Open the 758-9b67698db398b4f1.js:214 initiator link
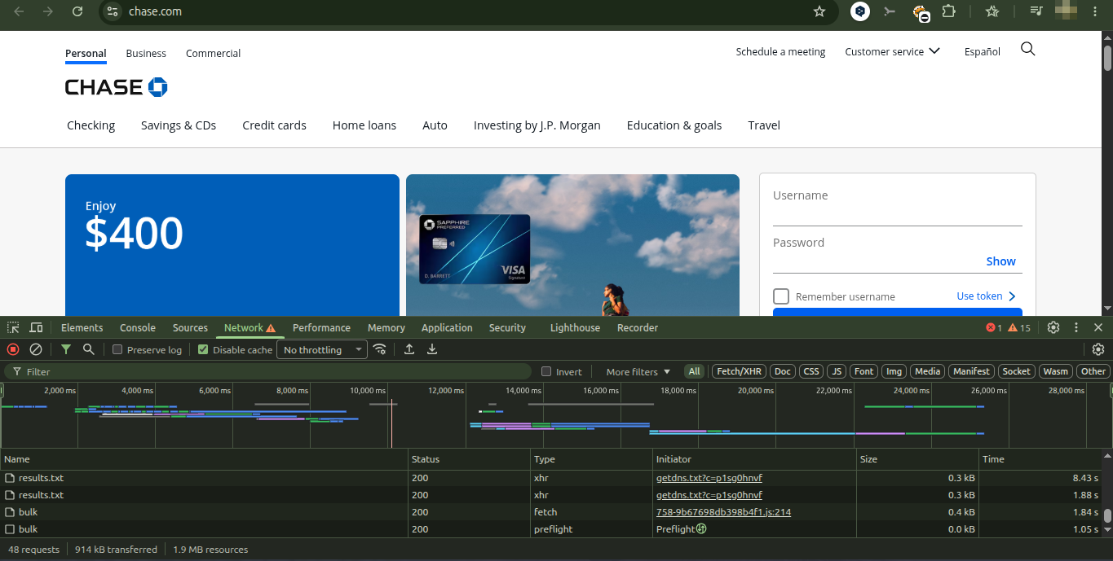Image resolution: width=1113 pixels, height=561 pixels. (723, 512)
